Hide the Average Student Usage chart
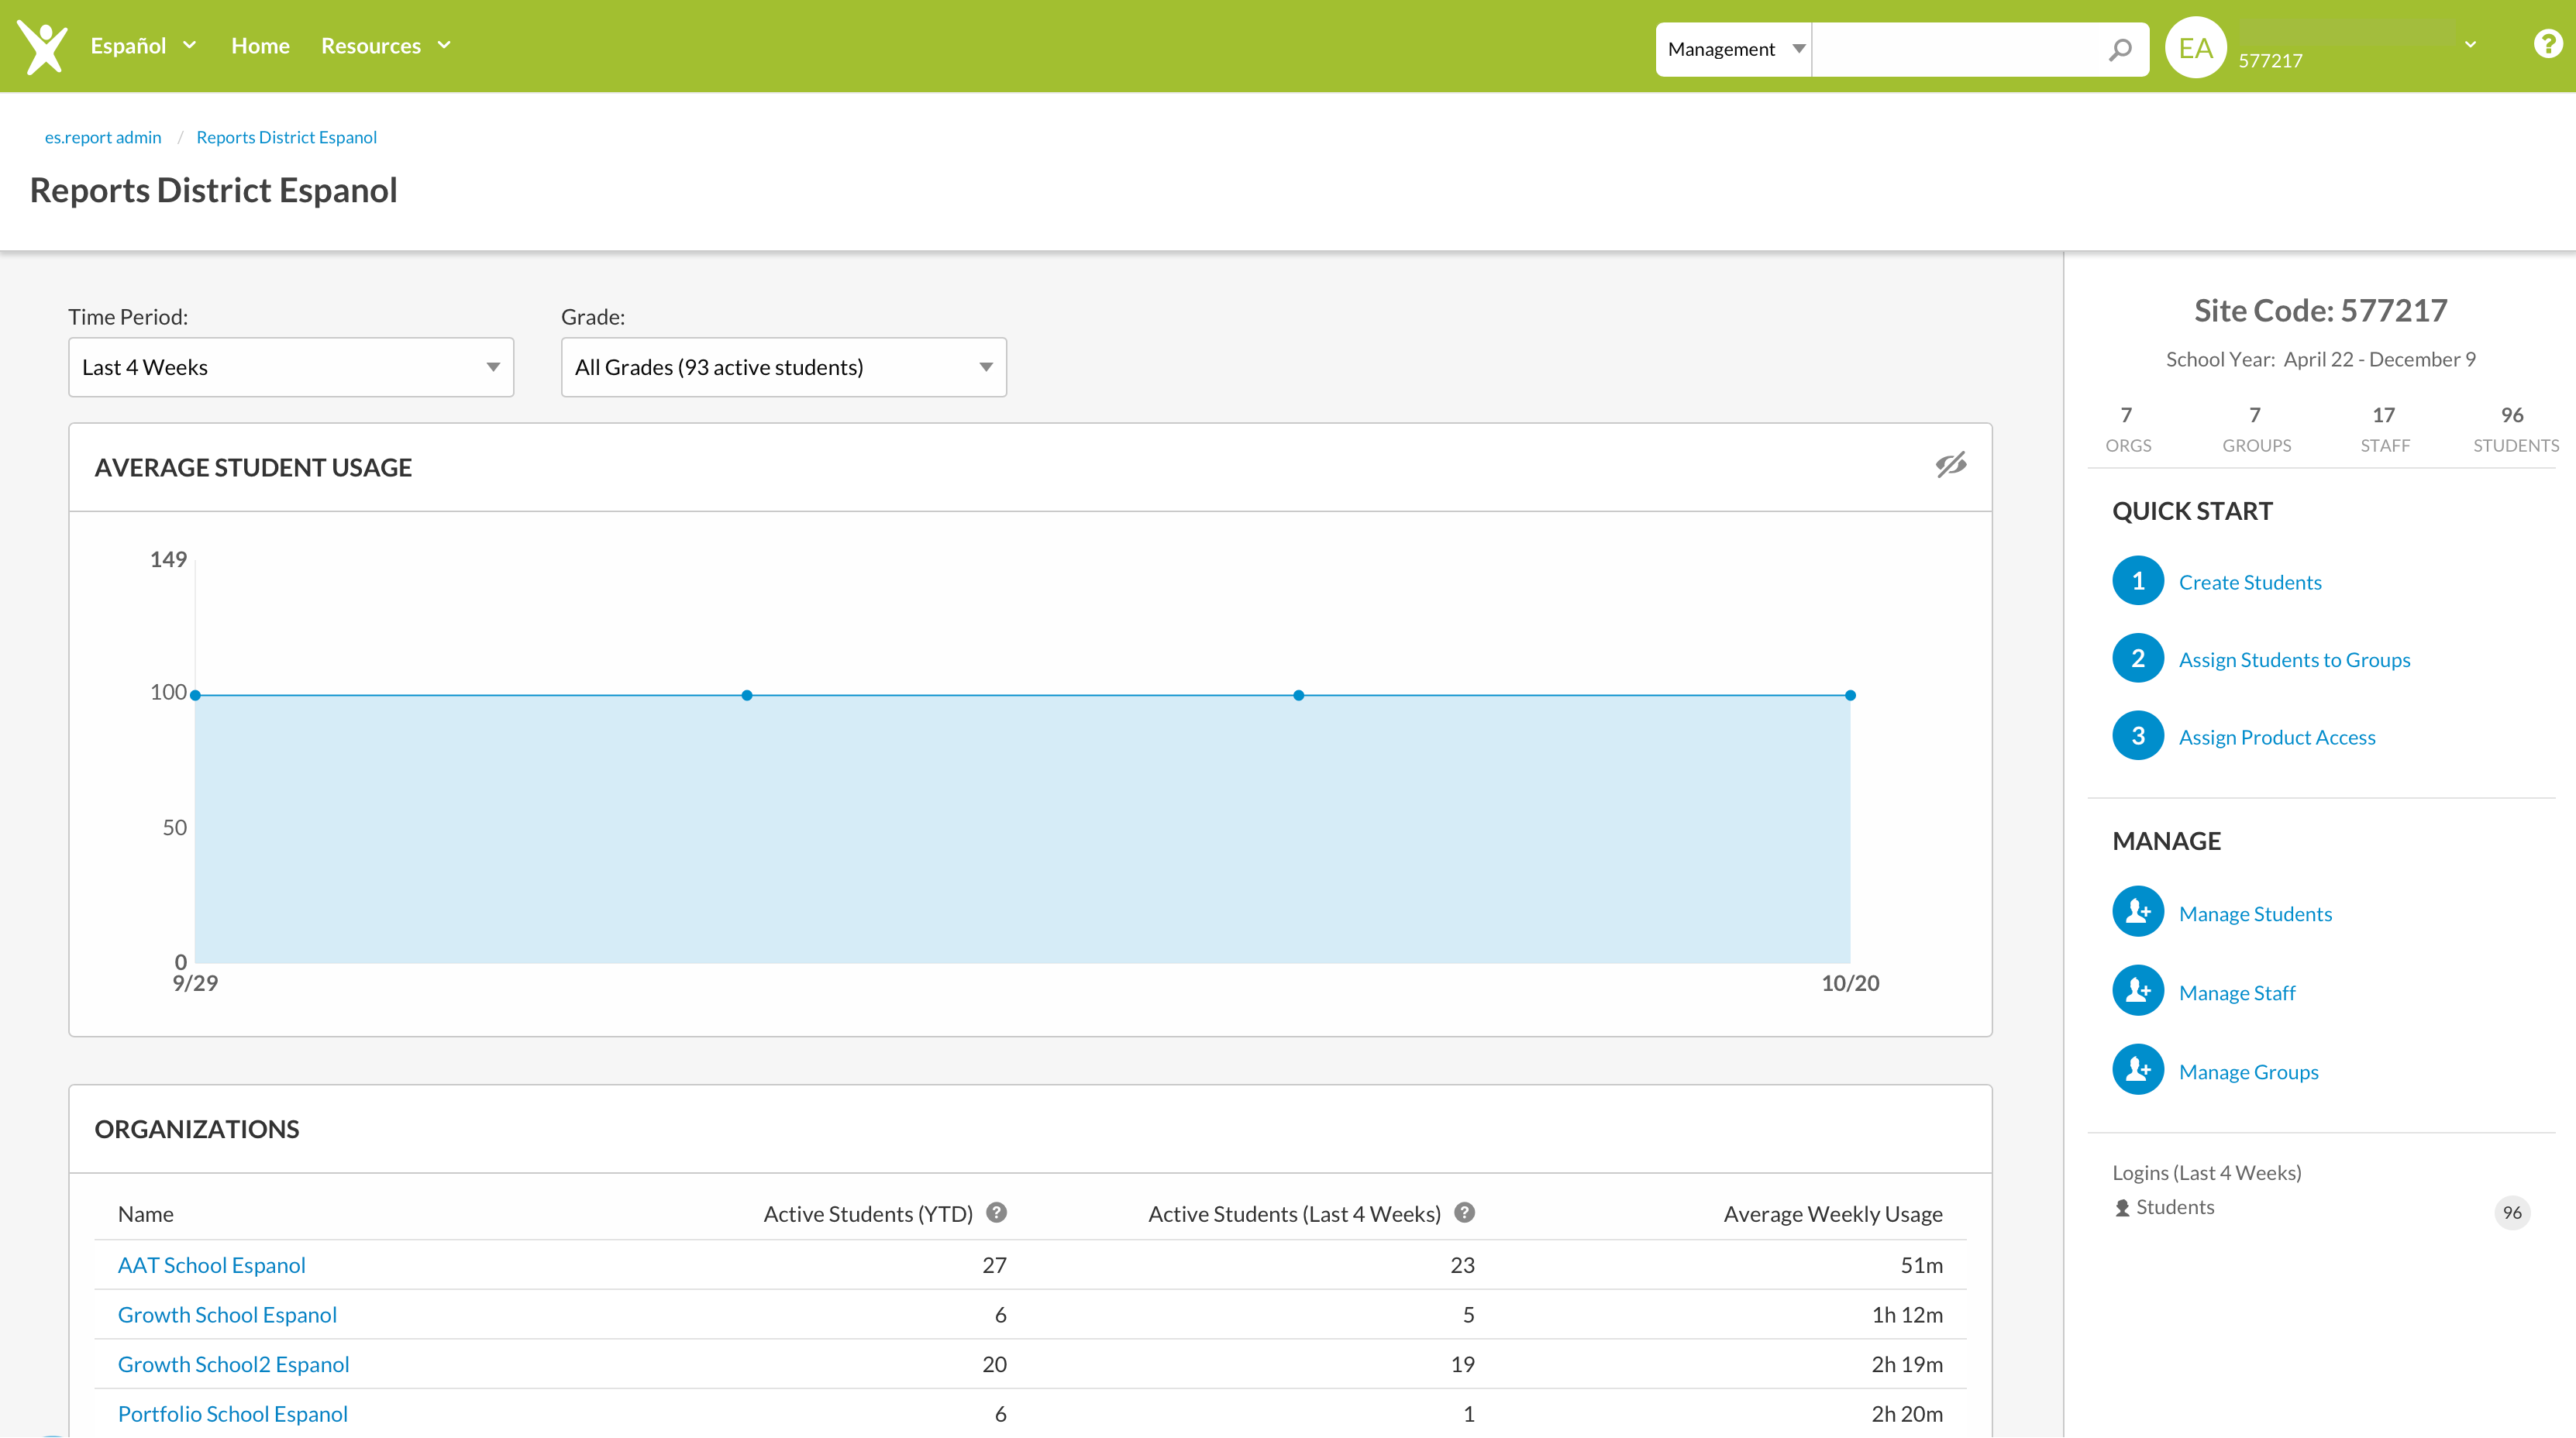 1950,465
